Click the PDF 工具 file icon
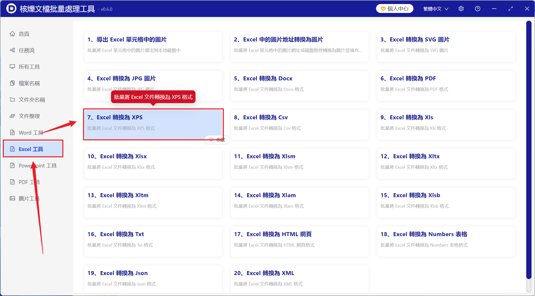535x296 pixels. coord(12,182)
